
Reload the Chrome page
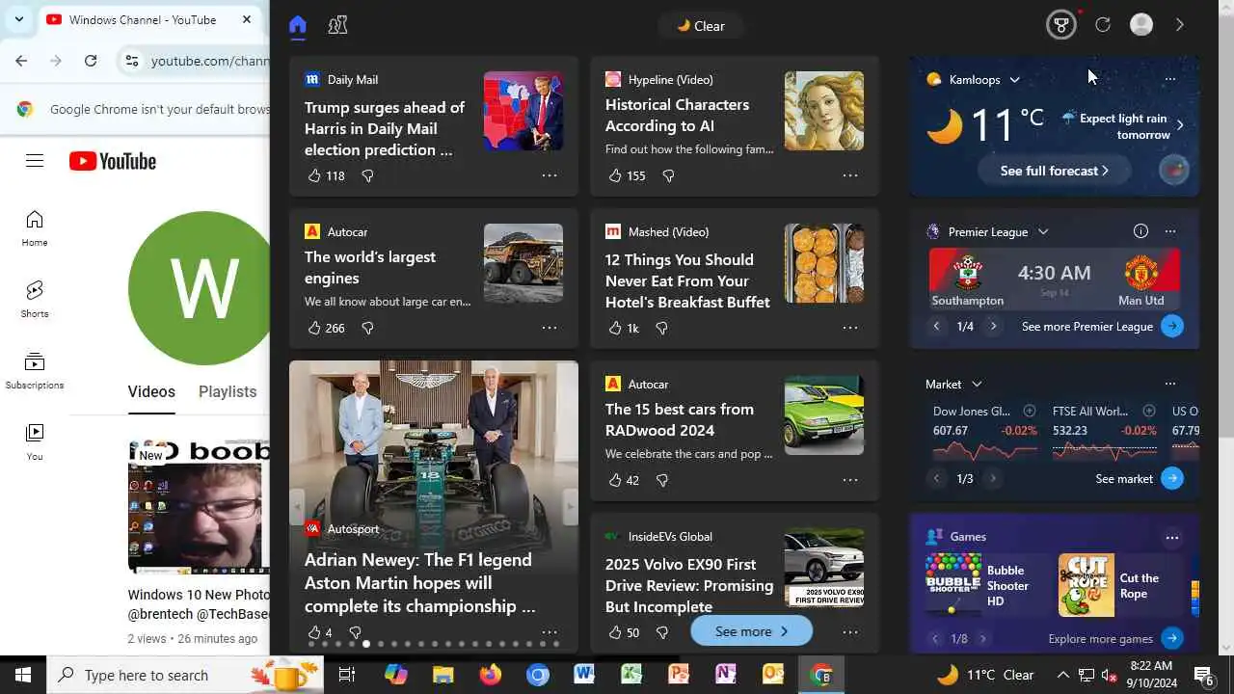[x=91, y=61]
